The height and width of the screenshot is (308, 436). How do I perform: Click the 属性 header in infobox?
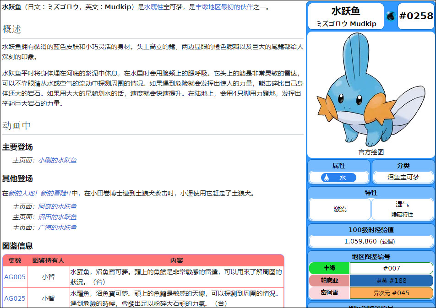(339, 166)
